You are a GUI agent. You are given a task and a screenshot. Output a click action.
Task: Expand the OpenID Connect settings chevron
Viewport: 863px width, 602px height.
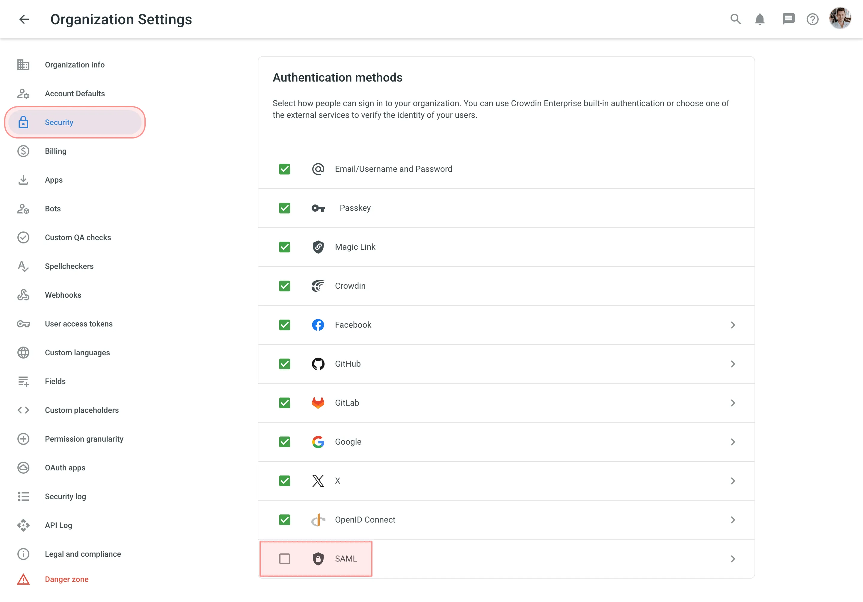coord(733,520)
